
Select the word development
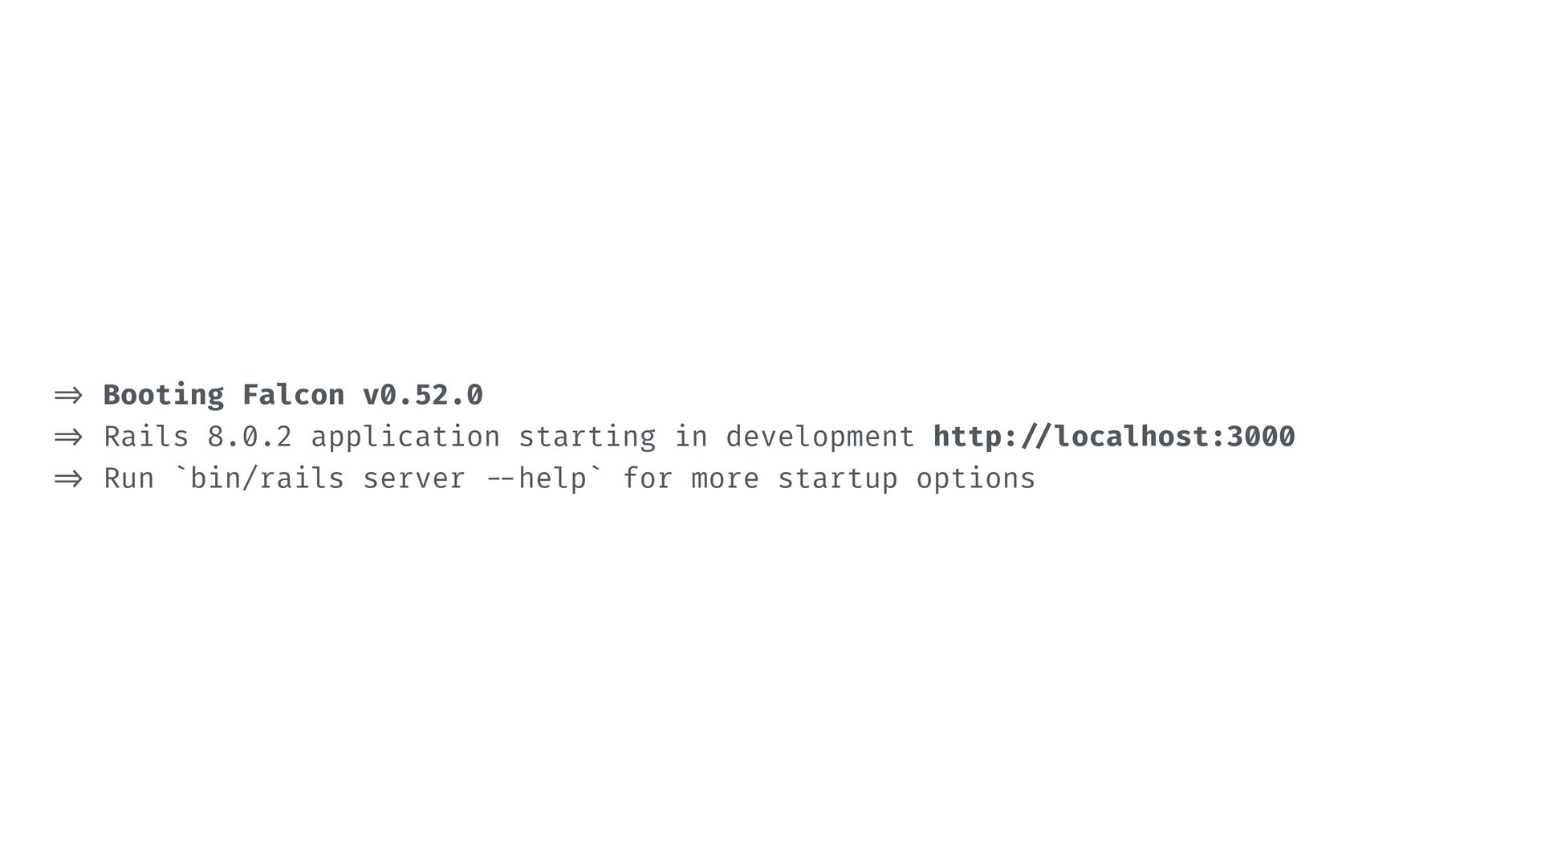coord(820,437)
